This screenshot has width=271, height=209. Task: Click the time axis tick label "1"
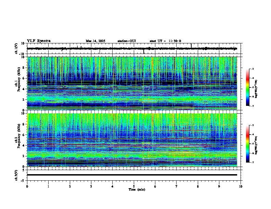(48, 186)
